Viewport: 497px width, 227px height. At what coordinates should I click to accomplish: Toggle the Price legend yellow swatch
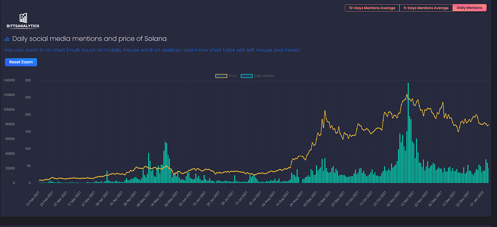tap(221, 76)
